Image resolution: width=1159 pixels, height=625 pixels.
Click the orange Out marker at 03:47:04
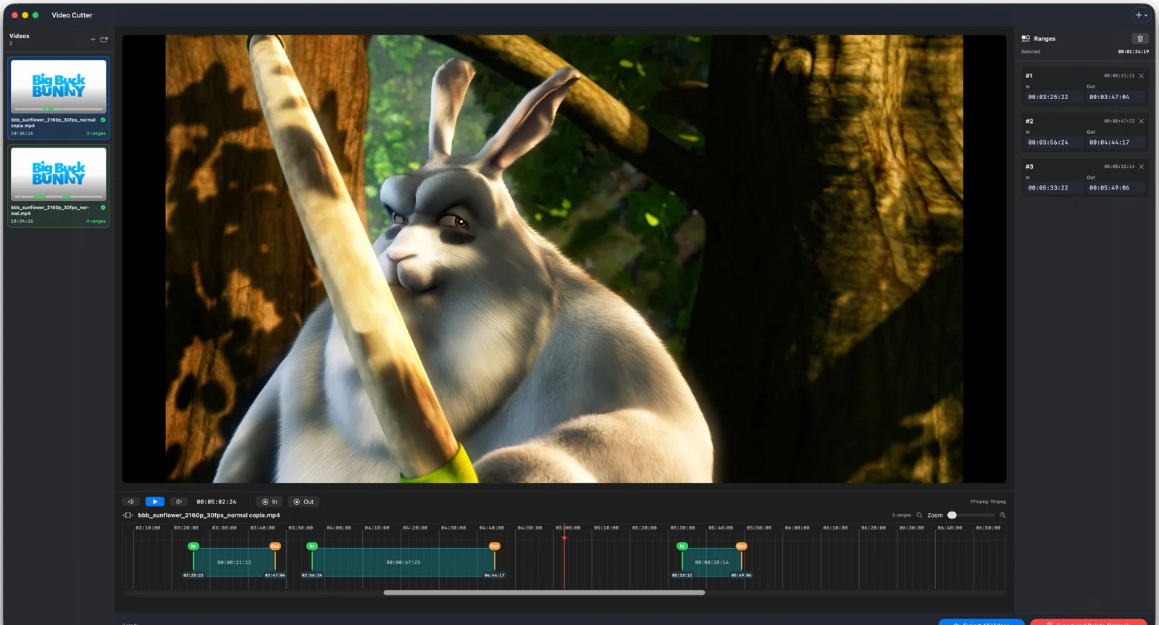(275, 546)
